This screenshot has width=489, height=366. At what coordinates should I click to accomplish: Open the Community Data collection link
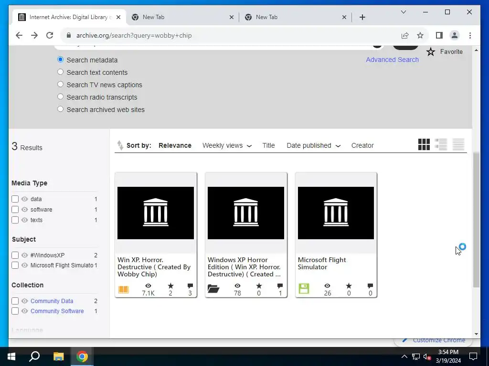[x=52, y=301]
